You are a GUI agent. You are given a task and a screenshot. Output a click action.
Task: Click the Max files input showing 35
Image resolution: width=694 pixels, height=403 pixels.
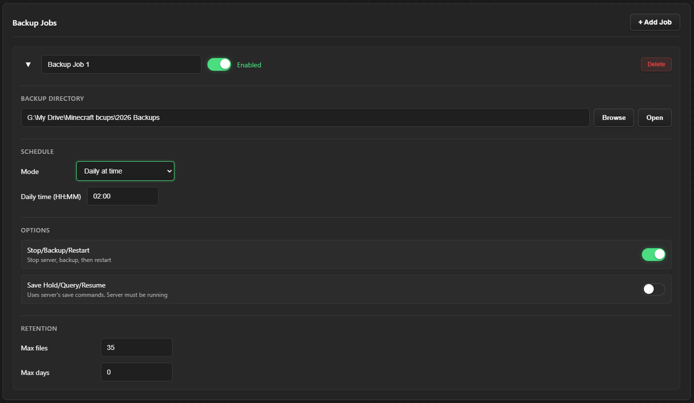[x=136, y=347]
